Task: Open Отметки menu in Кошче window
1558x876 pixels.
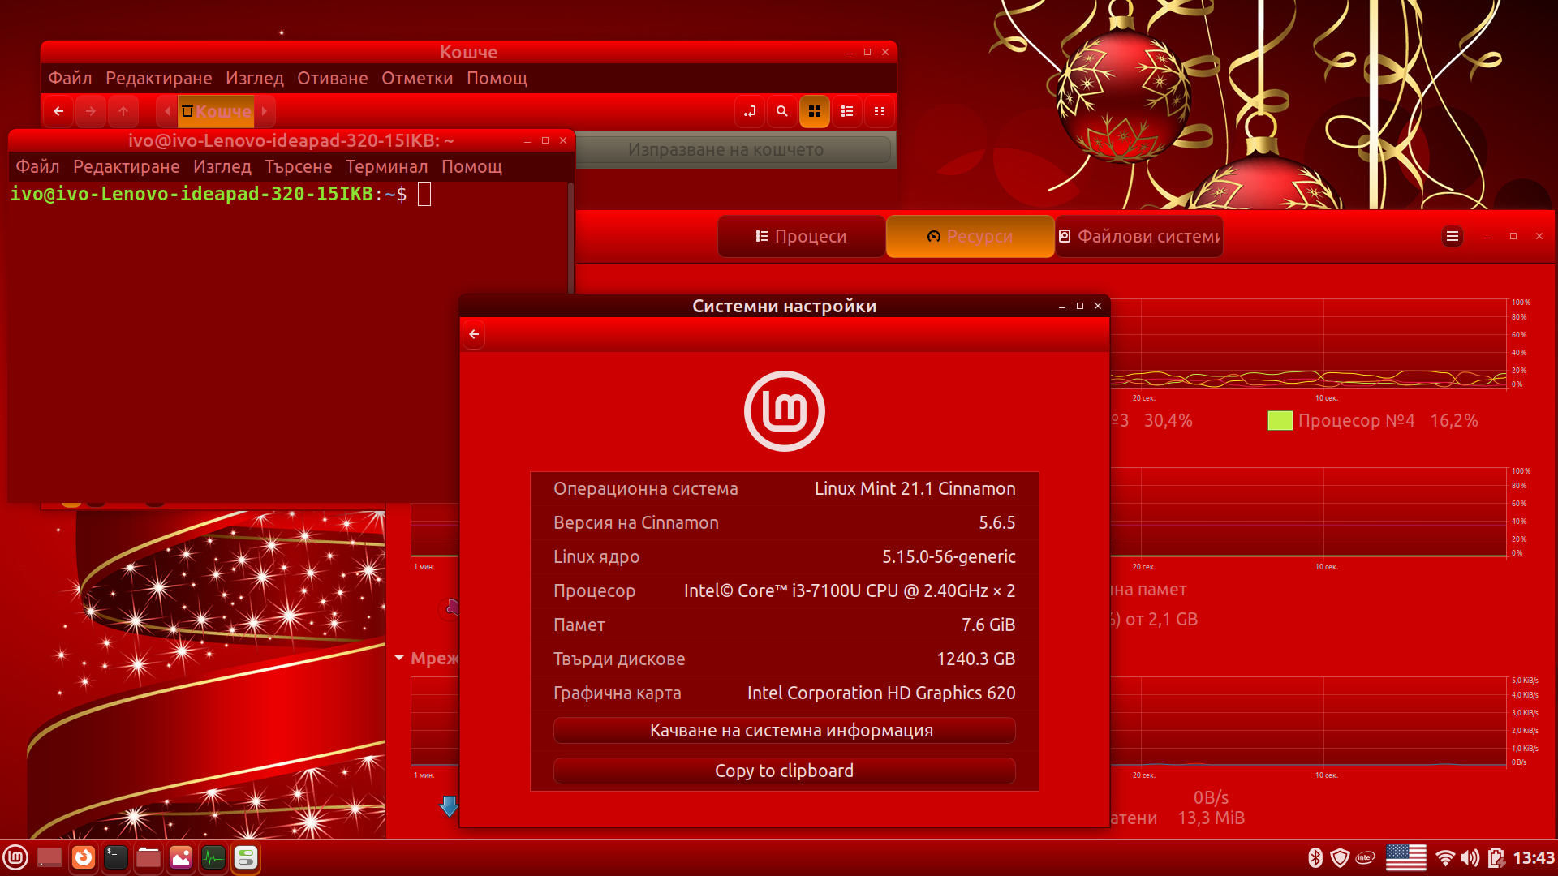Action: [x=417, y=78]
